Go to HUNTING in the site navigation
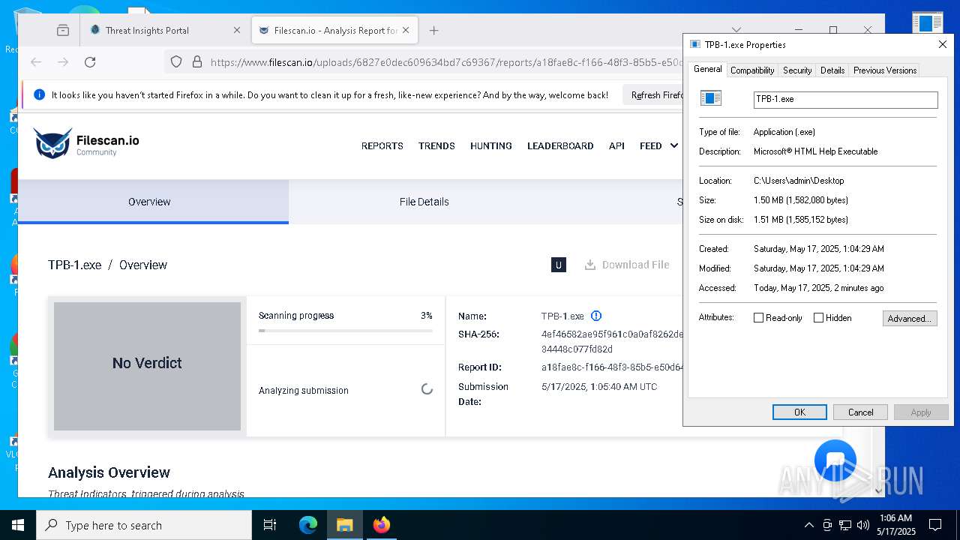The image size is (960, 540). click(x=491, y=146)
